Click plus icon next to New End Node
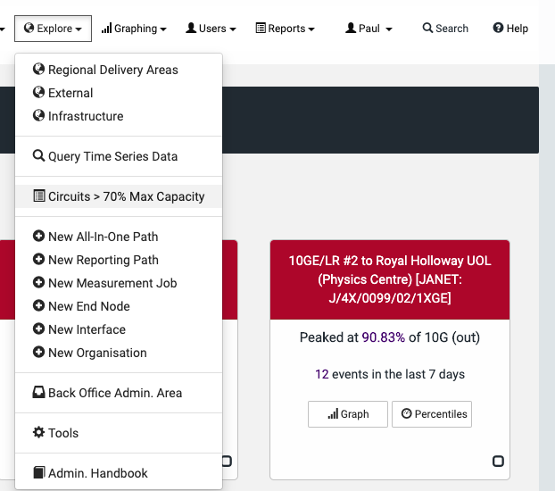 38,305
